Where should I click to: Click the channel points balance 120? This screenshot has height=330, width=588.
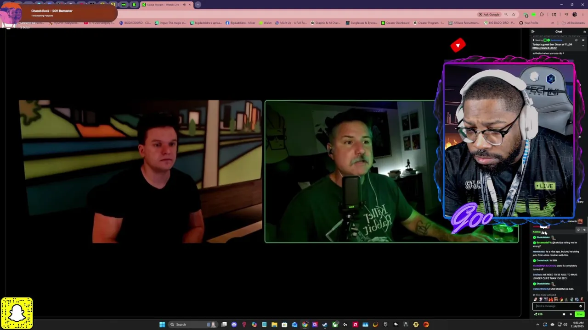click(538, 314)
